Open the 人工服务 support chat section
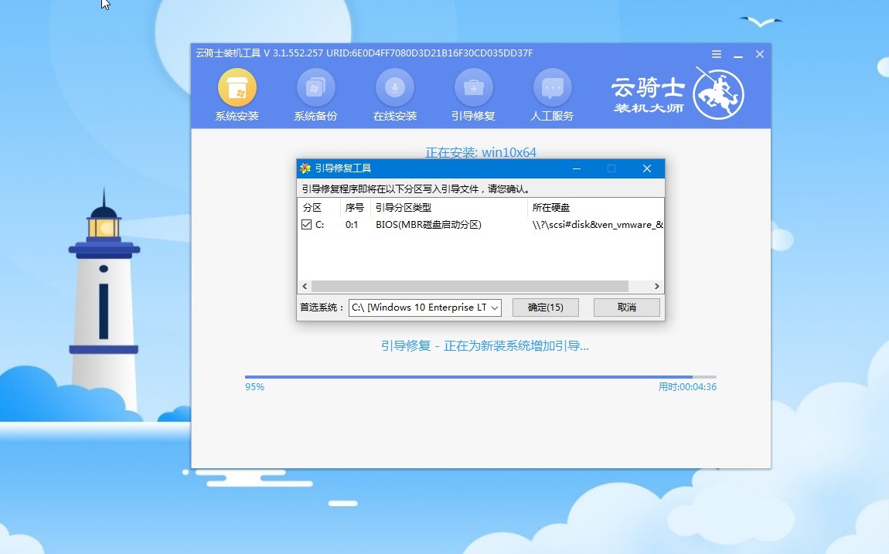Image resolution: width=889 pixels, height=554 pixels. (x=552, y=95)
